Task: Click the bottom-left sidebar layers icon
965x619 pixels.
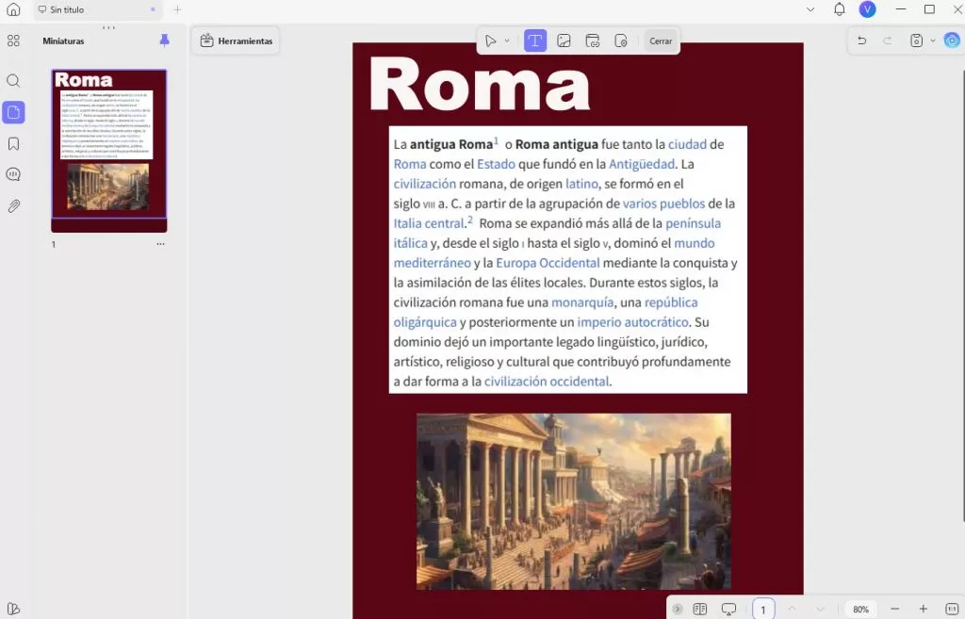Action: [13, 610]
